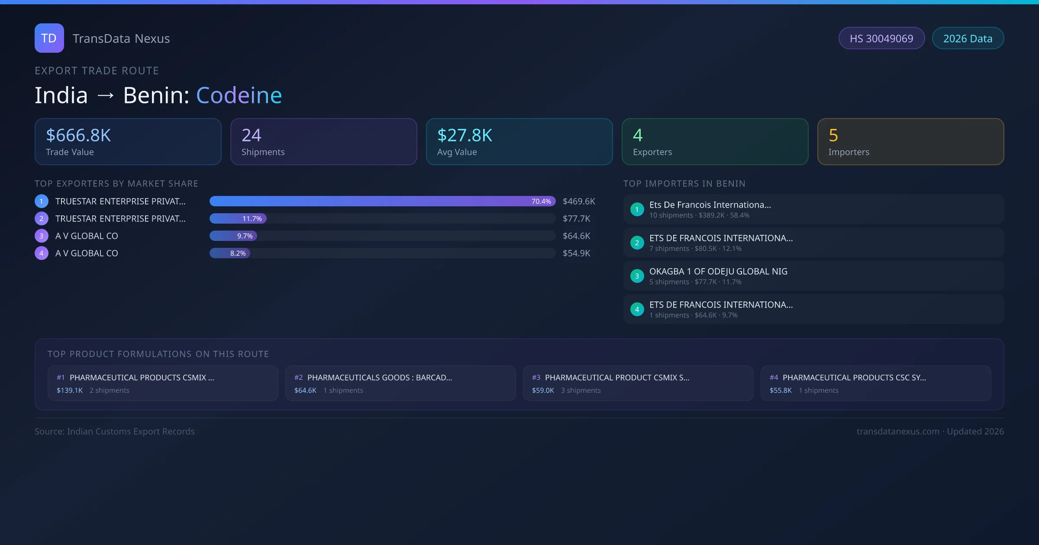The width and height of the screenshot is (1039, 545).
Task: Select the numbered badge for exporter rank 1
Action: click(41, 201)
